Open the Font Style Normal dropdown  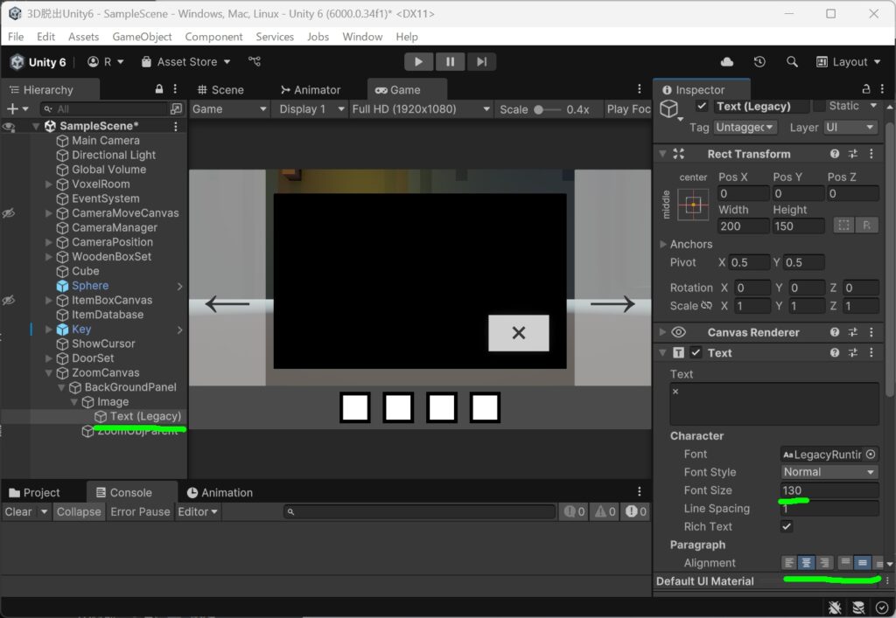coord(829,472)
